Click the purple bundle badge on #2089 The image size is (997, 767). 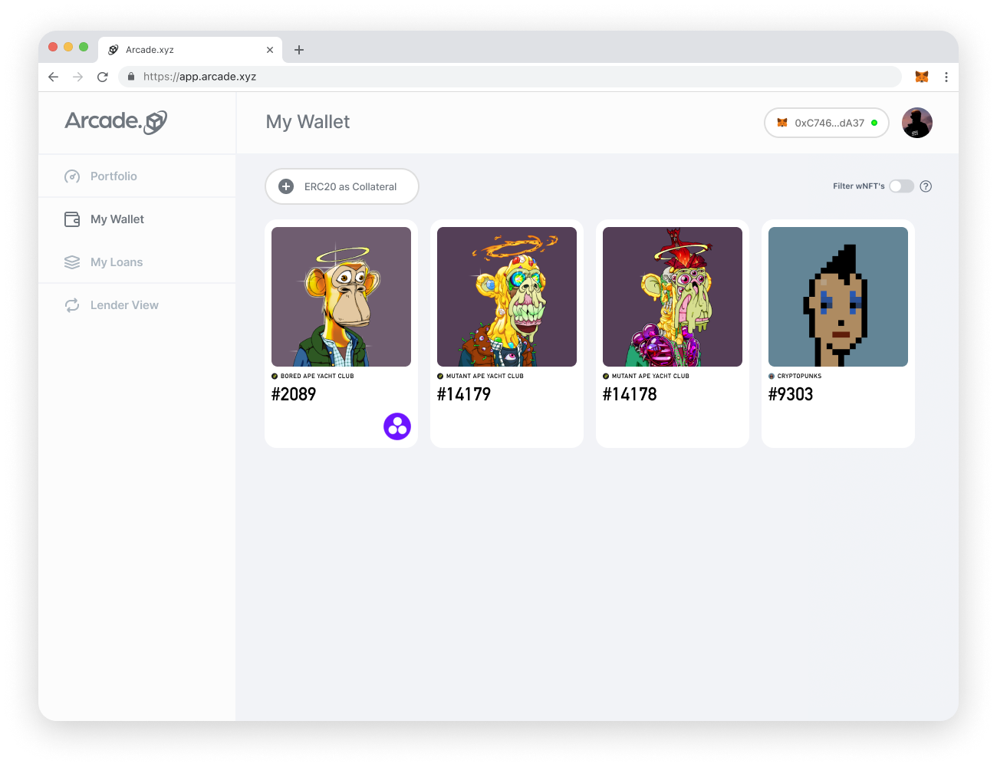coord(397,426)
